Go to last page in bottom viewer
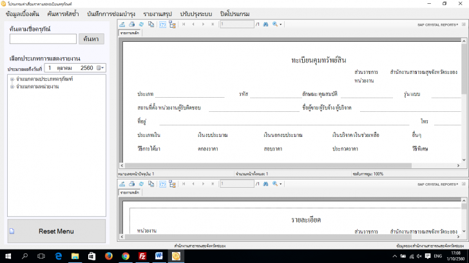Viewport: 469px width, 263px height. [x=213, y=184]
